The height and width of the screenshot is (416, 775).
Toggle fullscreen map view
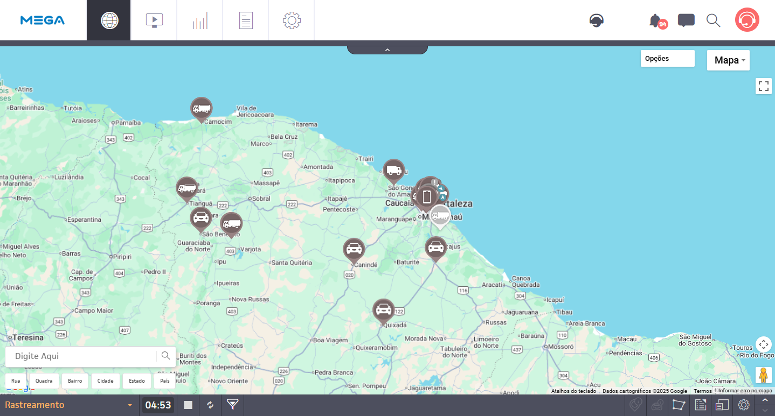(x=763, y=86)
